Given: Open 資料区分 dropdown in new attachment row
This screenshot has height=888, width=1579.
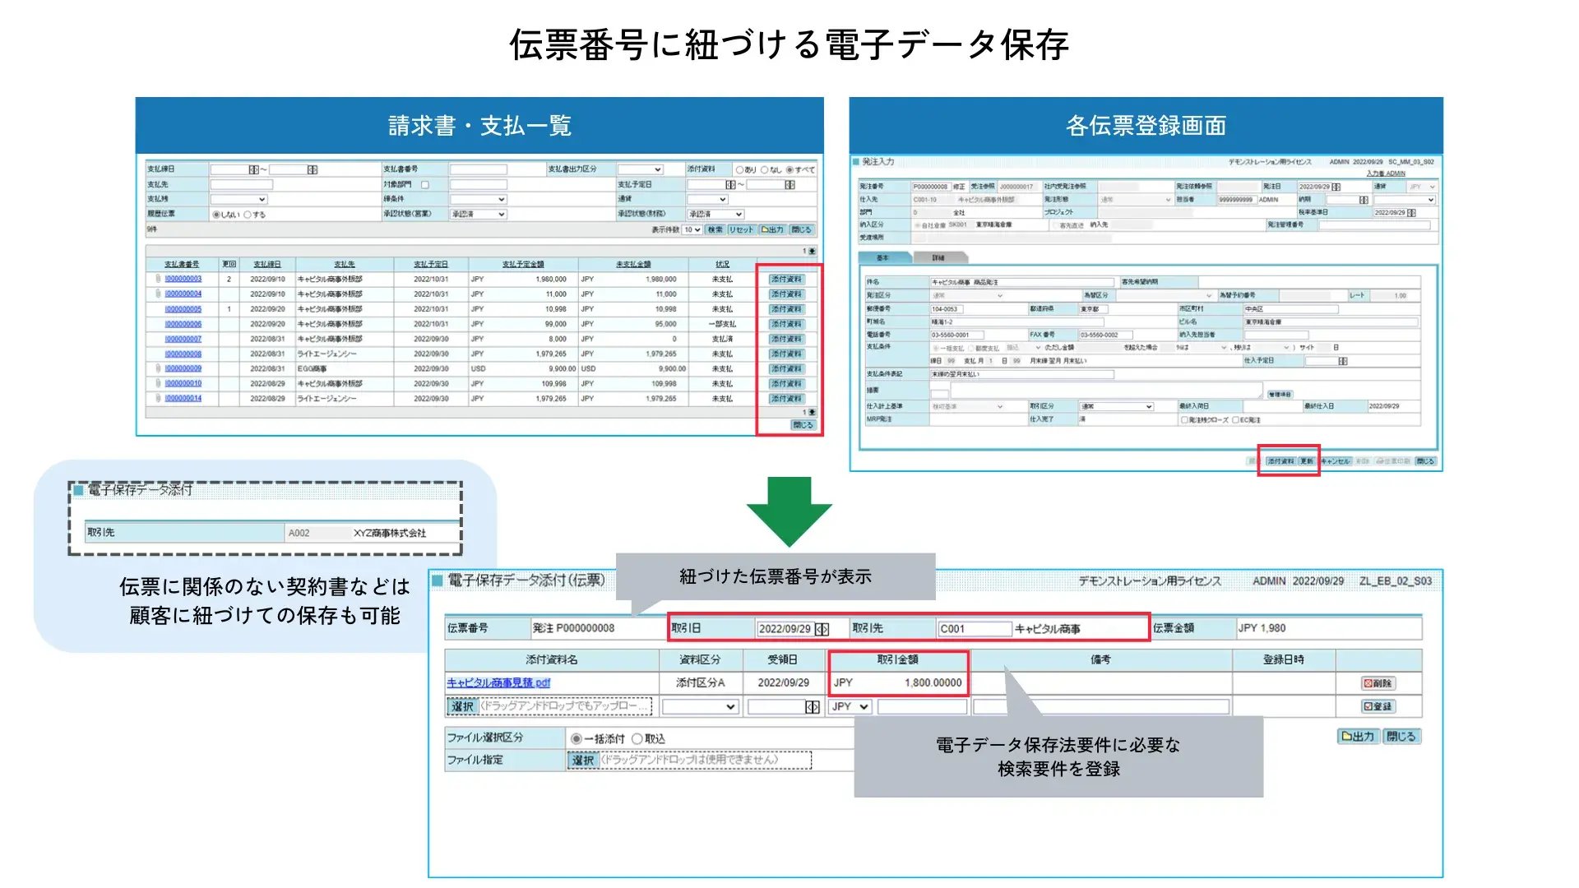Looking at the screenshot, I should click(699, 707).
